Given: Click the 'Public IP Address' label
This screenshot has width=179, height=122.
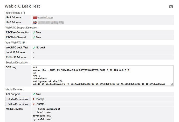Looking at the screenshot, I should (x=16, y=57).
